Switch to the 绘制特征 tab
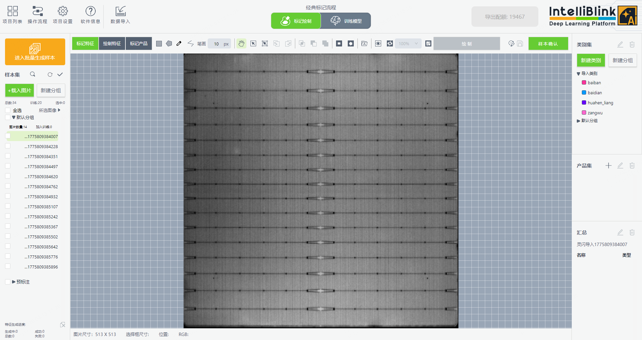 [112, 44]
